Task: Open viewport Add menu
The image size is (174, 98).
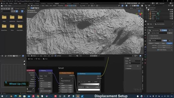Action: click(51, 5)
